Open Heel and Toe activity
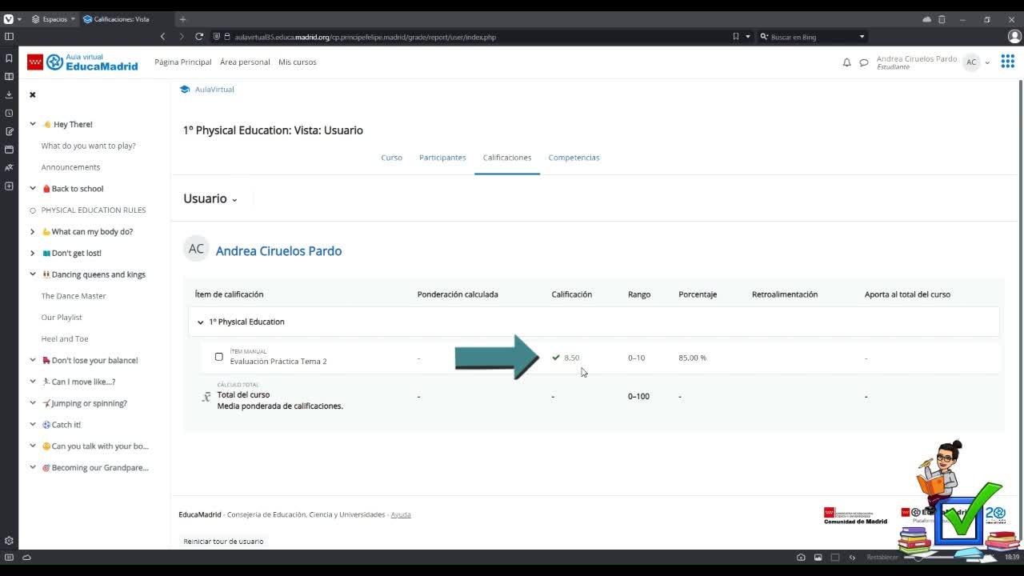Screen dimensions: 1024x576 click(65, 338)
